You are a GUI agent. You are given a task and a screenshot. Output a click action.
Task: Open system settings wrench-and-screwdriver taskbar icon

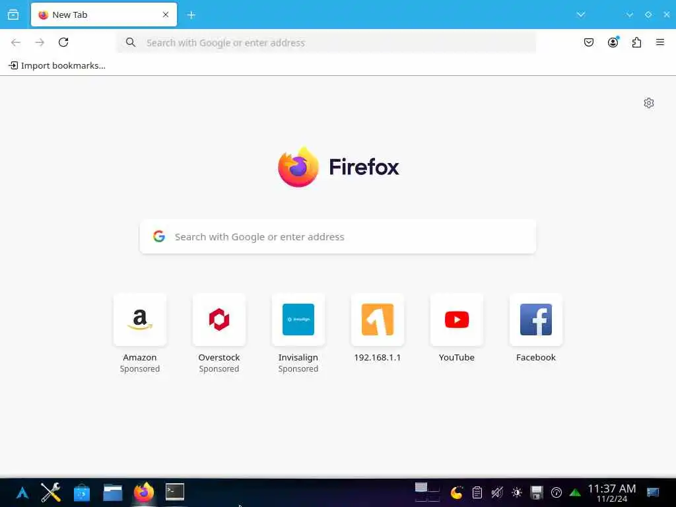[50, 492]
